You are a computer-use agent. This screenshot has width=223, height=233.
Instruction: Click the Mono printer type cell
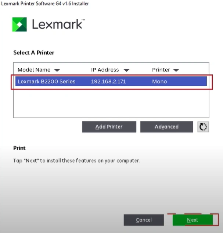click(x=159, y=81)
